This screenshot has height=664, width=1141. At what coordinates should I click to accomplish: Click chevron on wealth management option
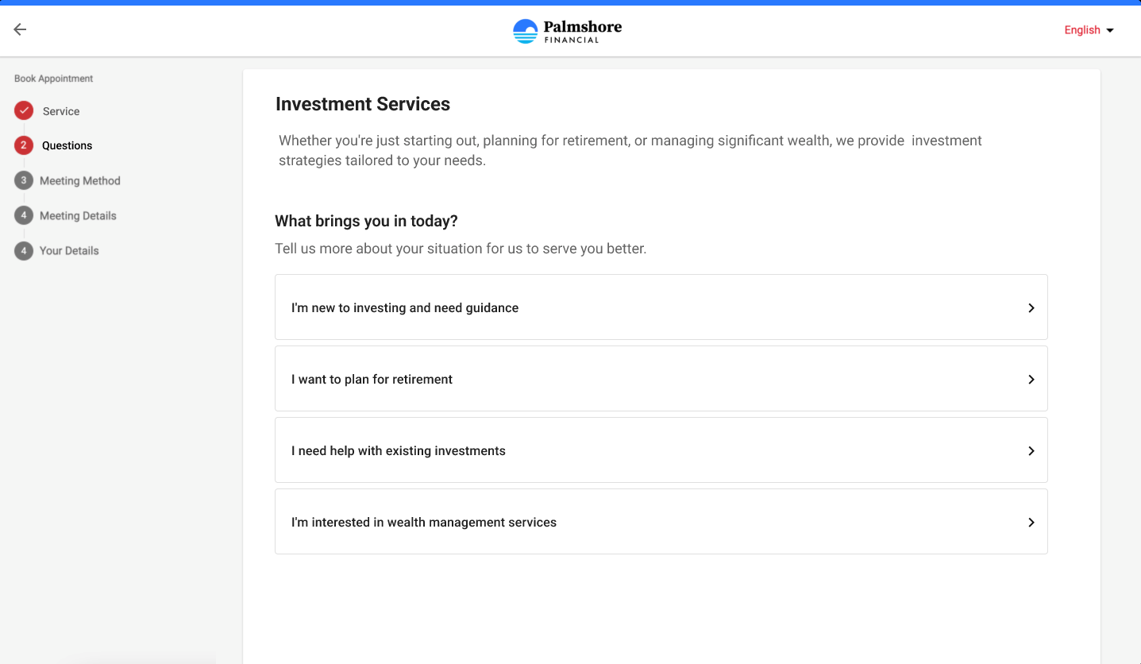(1031, 522)
